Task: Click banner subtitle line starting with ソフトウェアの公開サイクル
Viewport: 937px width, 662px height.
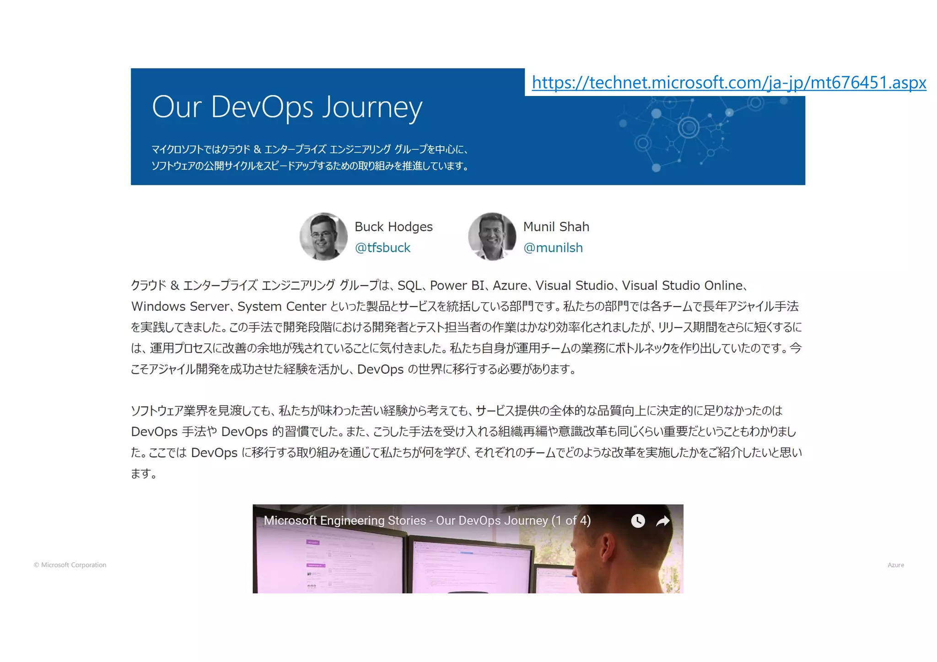Action: [311, 166]
